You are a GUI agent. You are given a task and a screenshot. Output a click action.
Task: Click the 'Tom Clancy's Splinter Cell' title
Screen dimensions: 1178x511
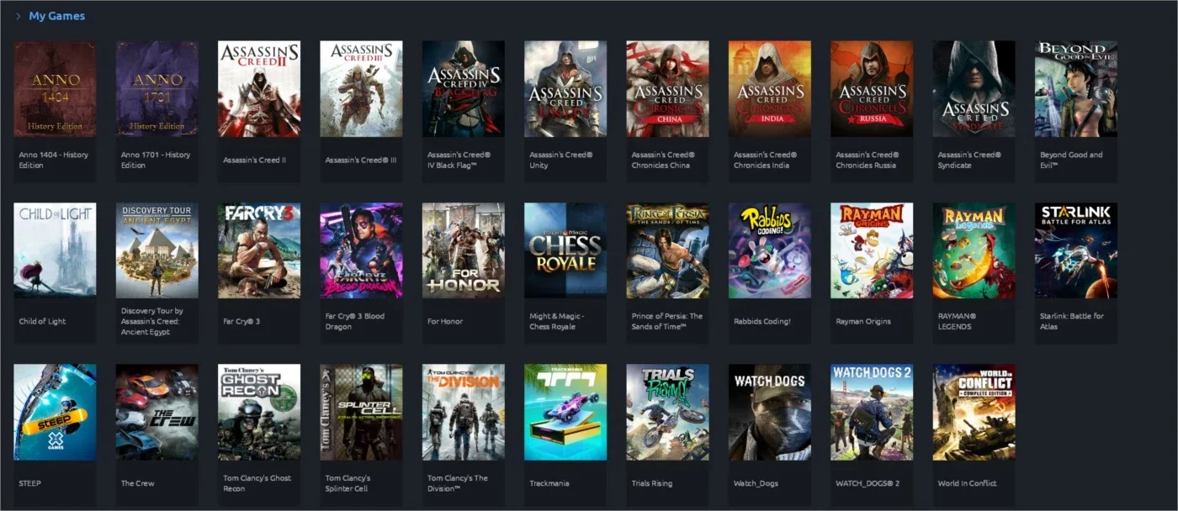[x=348, y=483]
